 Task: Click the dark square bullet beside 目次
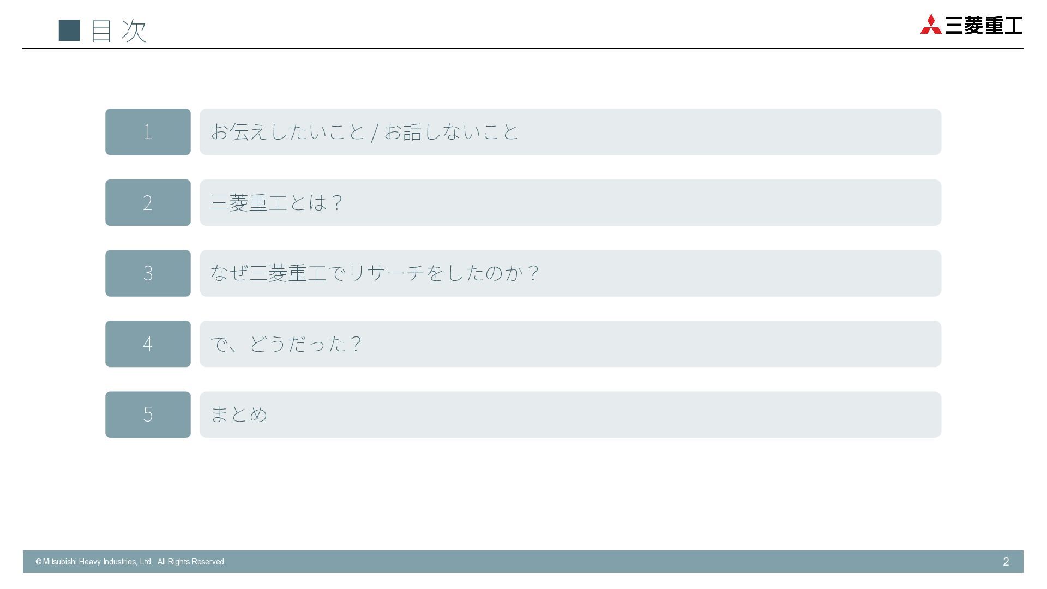(x=69, y=31)
